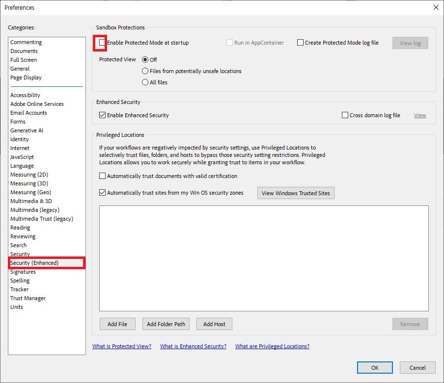Open Signatures category
The image size is (444, 383).
coord(23,272)
